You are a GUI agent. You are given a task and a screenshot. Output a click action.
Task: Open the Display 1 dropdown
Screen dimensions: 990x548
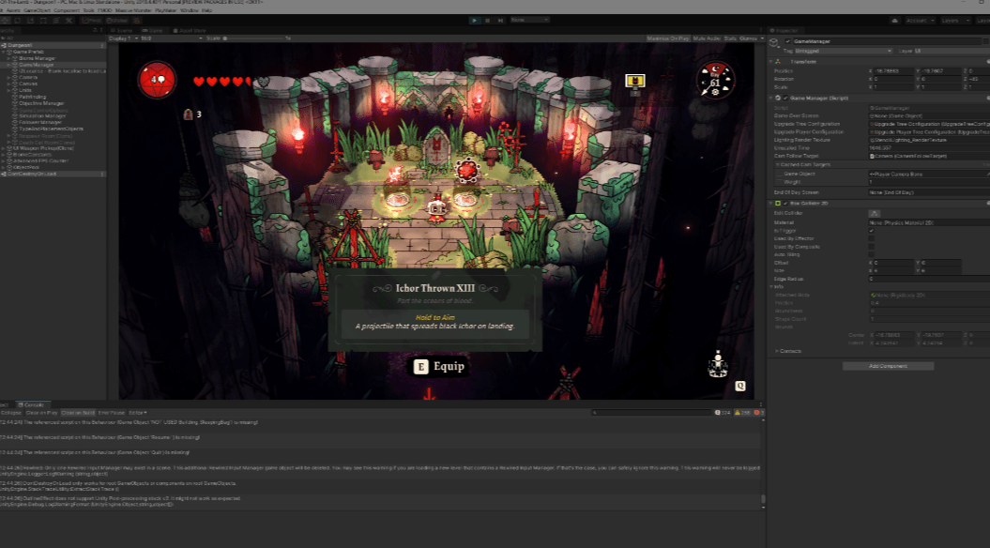123,38
